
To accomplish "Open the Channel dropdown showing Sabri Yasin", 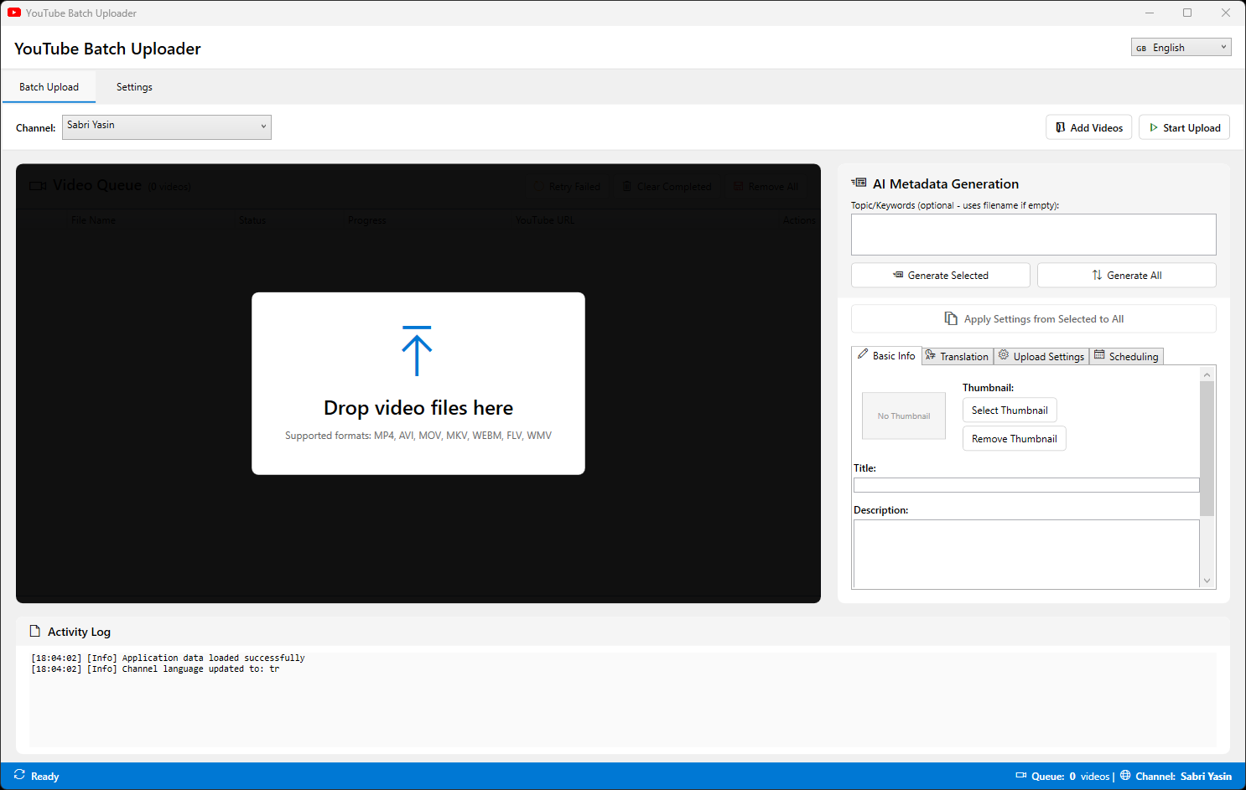I will (167, 127).
